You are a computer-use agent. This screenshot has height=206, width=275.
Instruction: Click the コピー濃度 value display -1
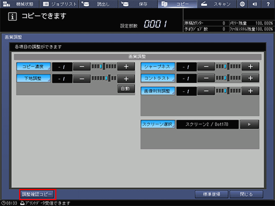click(x=62, y=67)
